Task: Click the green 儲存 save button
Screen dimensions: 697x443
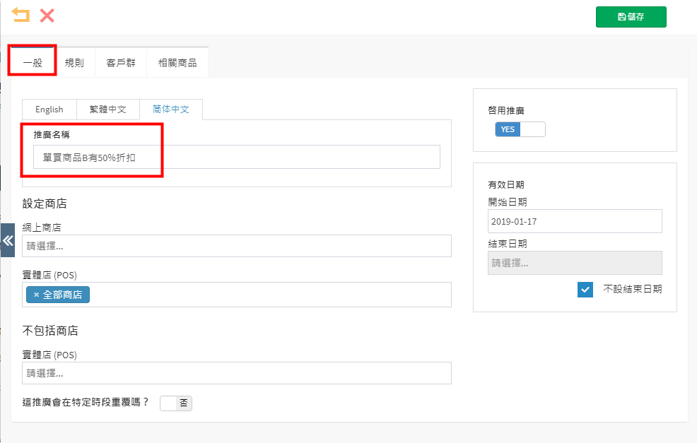Action: [x=631, y=17]
